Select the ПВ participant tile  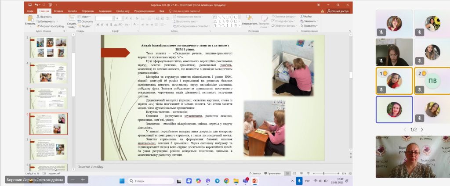click(432, 81)
